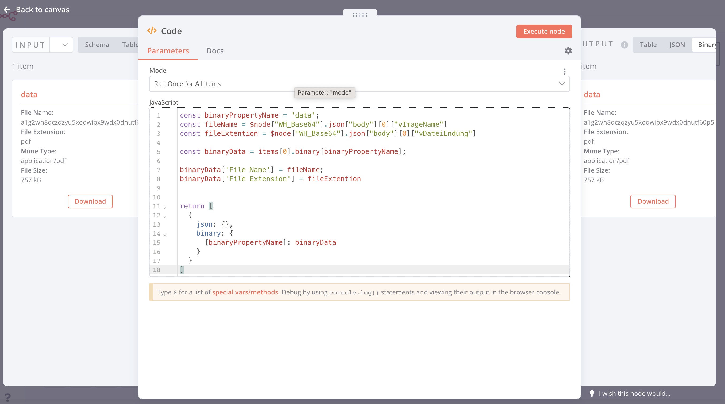Download the input data file
This screenshot has width=725, height=404.
pyautogui.click(x=90, y=201)
